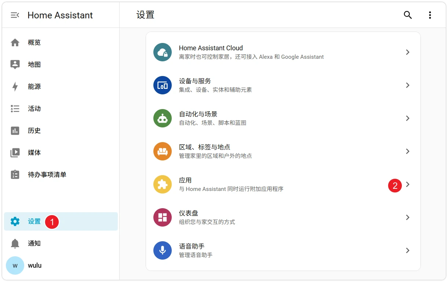Click the 设置 page header title
The width and height of the screenshot is (448, 282).
[145, 15]
